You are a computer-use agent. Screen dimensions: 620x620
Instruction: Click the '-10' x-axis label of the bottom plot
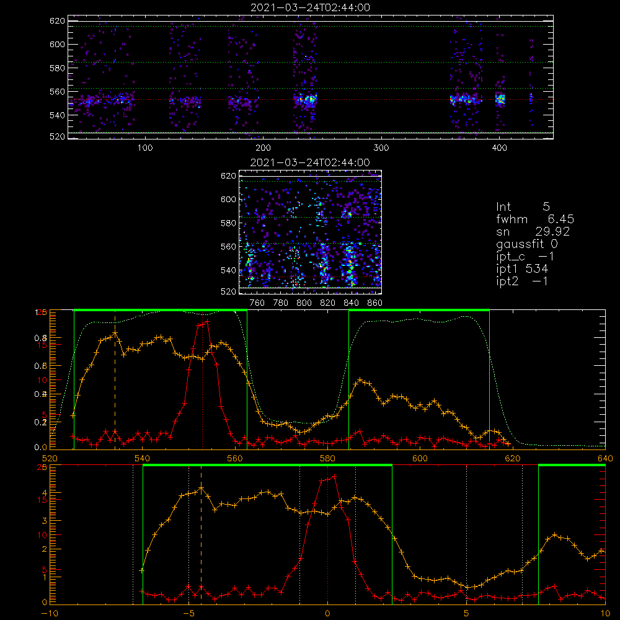coord(50,614)
